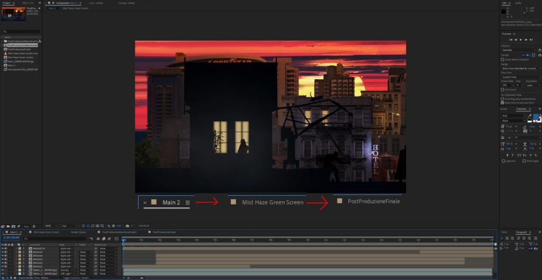Image resolution: width=542 pixels, height=280 pixels.
Task: Open the preview Resolution Auto dropdown
Action: click(x=532, y=85)
